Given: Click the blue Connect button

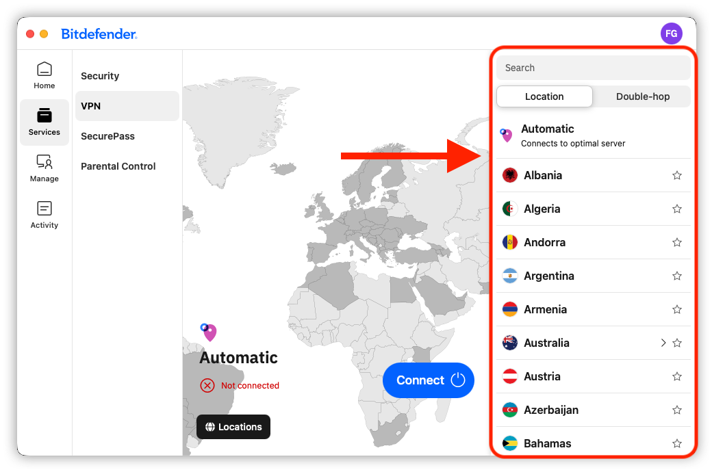Looking at the screenshot, I should coord(428,380).
